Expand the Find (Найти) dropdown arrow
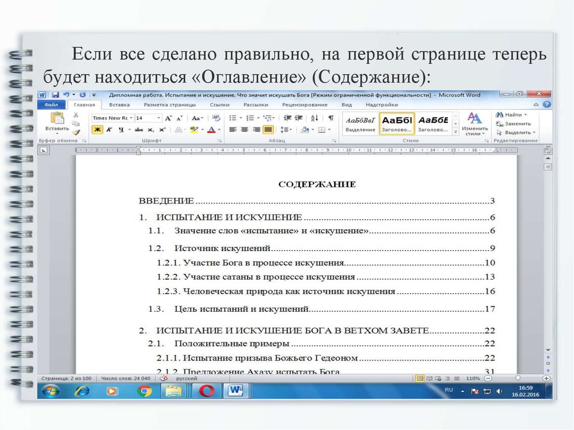574x430 pixels. click(525, 115)
